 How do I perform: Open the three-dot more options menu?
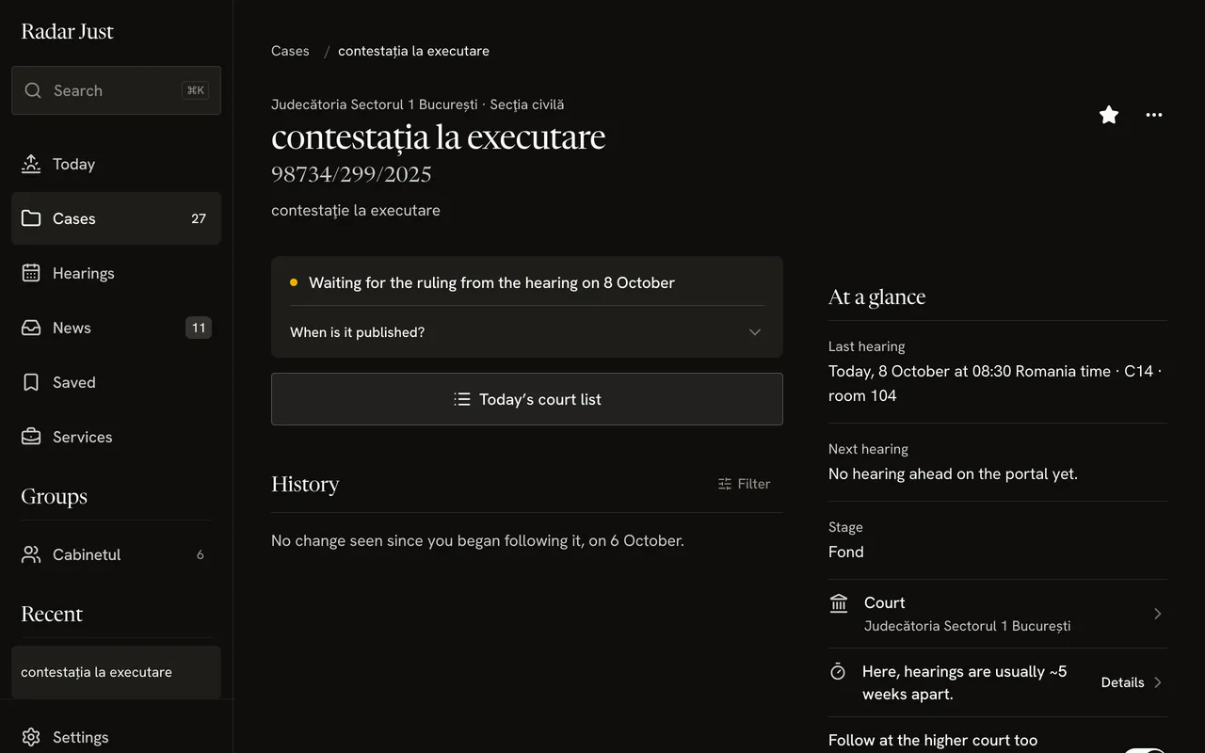(x=1154, y=115)
